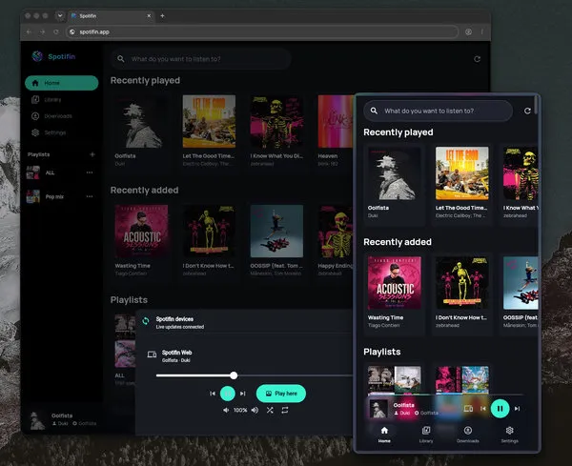Skip to previous track in the device panel
This screenshot has width=572, height=466.
click(213, 394)
